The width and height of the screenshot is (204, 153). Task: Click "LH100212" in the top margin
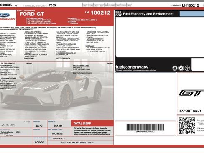190,5
